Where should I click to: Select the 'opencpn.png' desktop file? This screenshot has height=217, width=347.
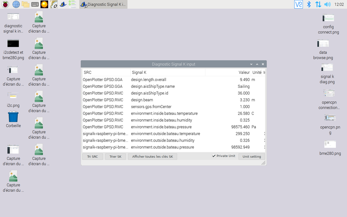tap(330, 124)
